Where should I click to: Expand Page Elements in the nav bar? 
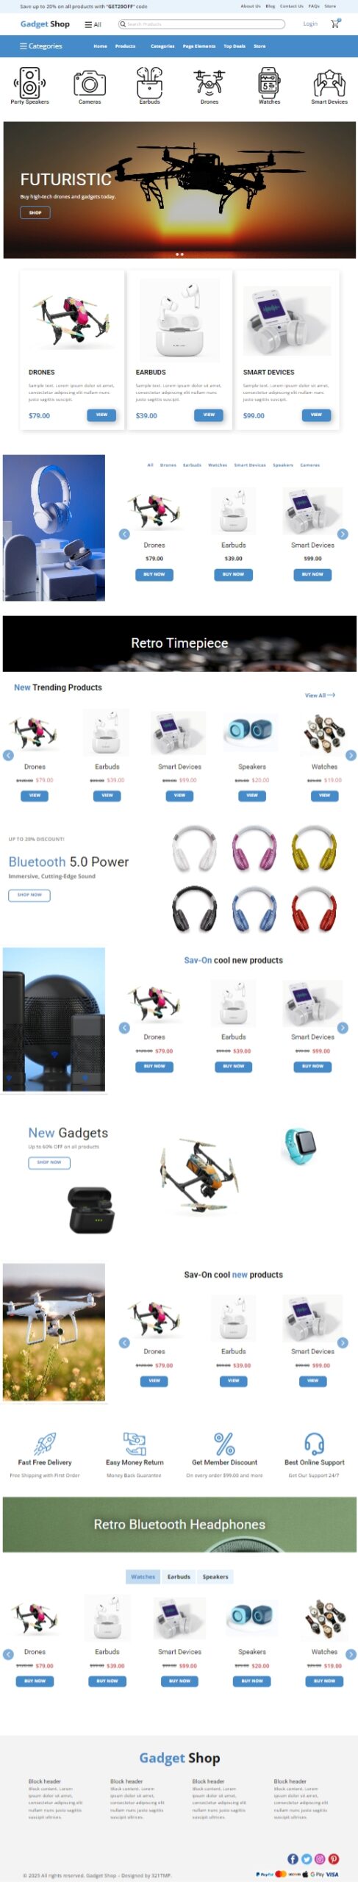(199, 46)
